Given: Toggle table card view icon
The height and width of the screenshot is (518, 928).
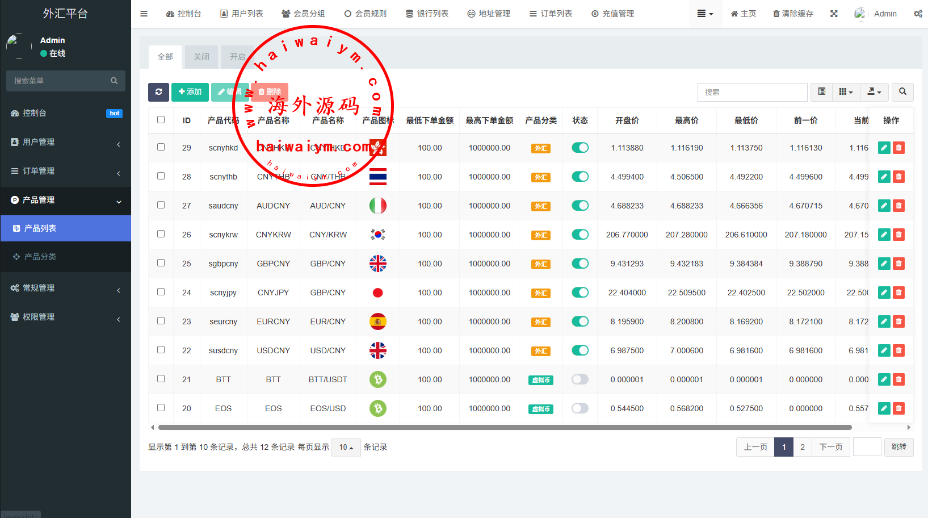Looking at the screenshot, I should coord(821,92).
